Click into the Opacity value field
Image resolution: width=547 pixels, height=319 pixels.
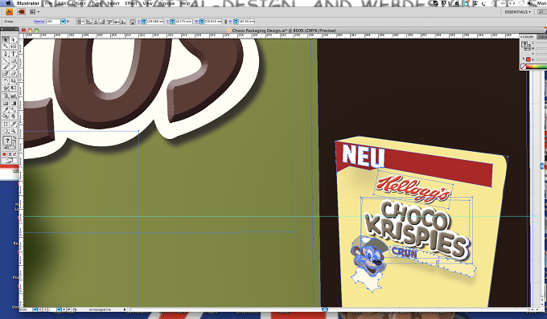[53, 22]
